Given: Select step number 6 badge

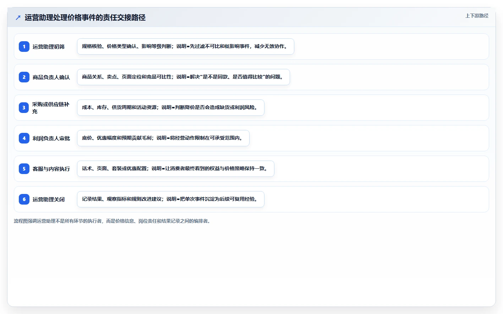Looking at the screenshot, I should (24, 199).
